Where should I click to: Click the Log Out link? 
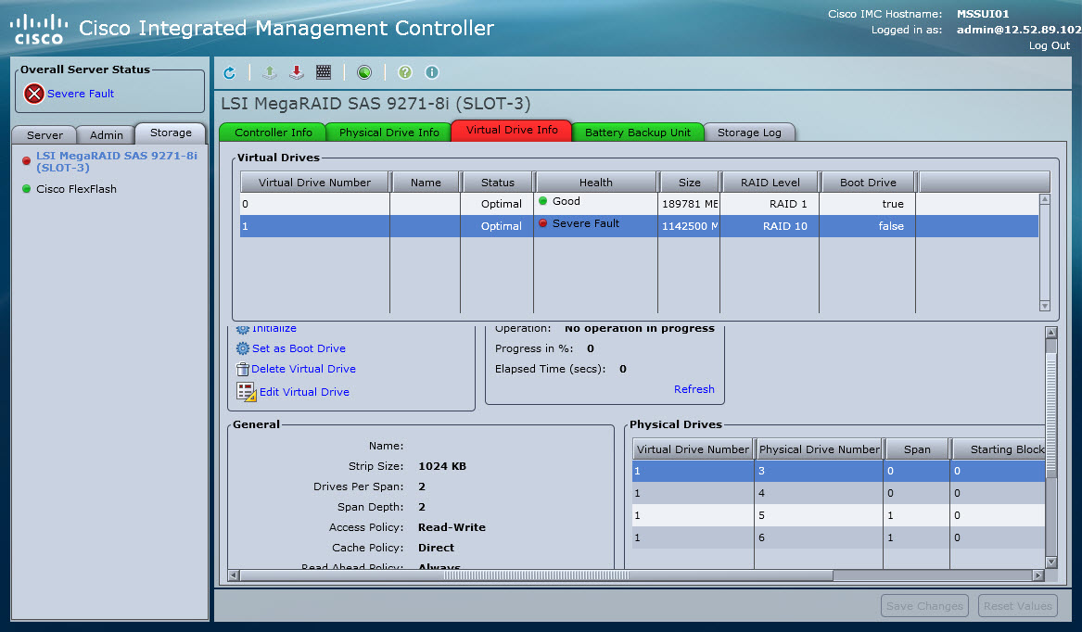pyautogui.click(x=1050, y=45)
